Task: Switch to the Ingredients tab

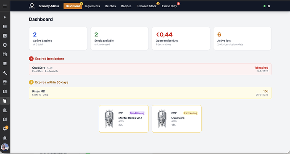Action: pyautogui.click(x=92, y=6)
